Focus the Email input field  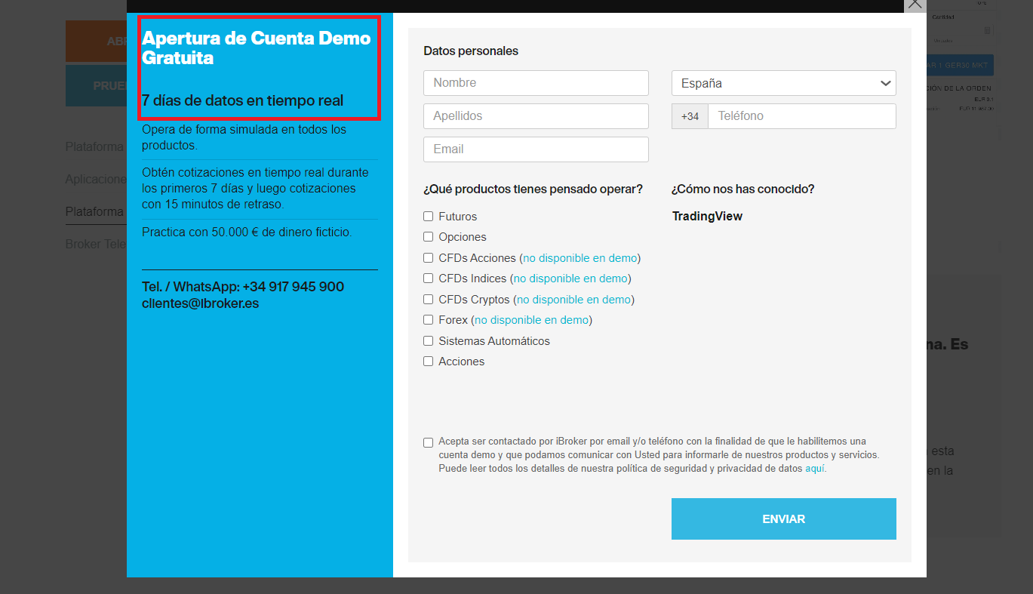point(536,149)
